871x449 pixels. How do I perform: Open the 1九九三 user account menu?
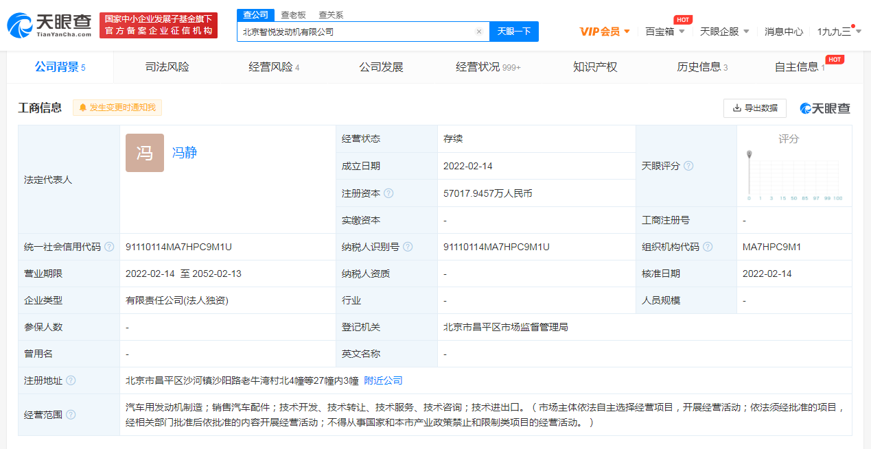839,32
